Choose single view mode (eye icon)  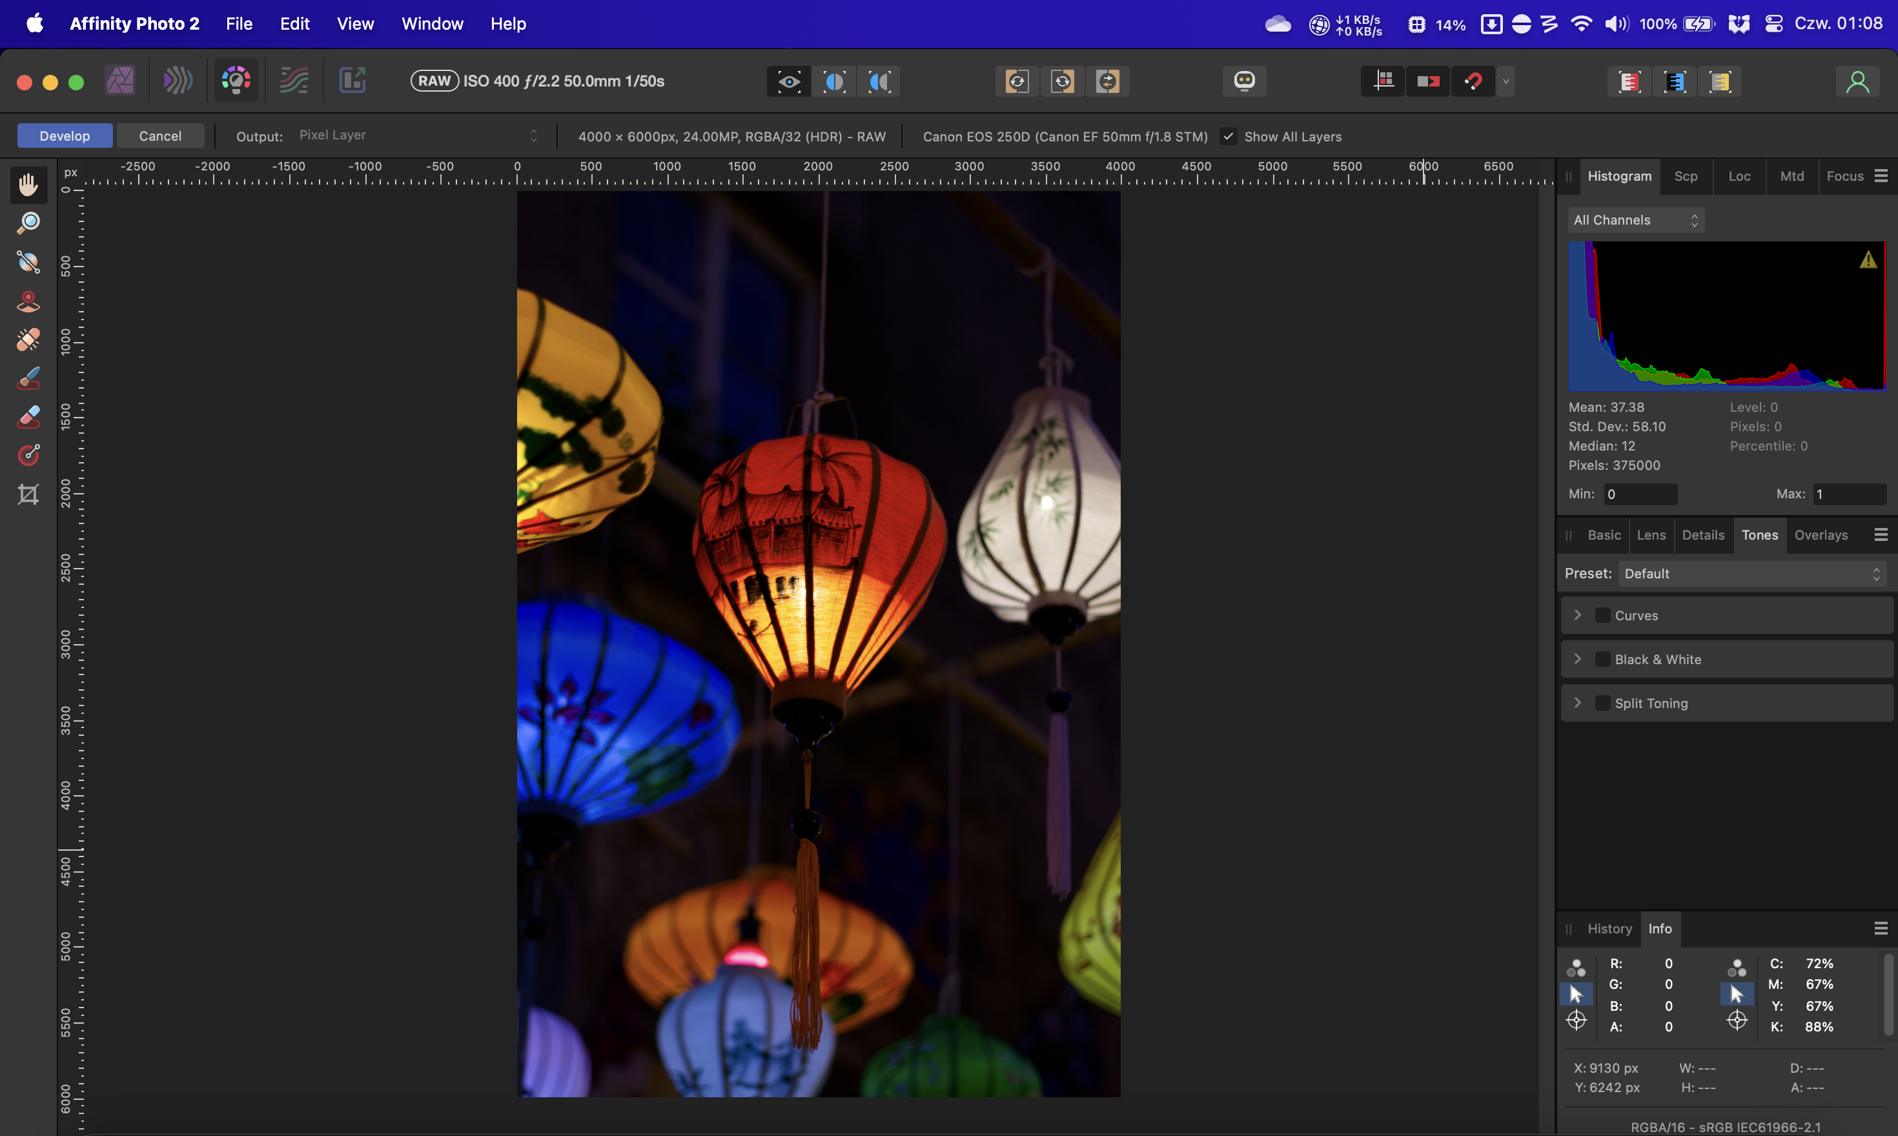coord(789,81)
